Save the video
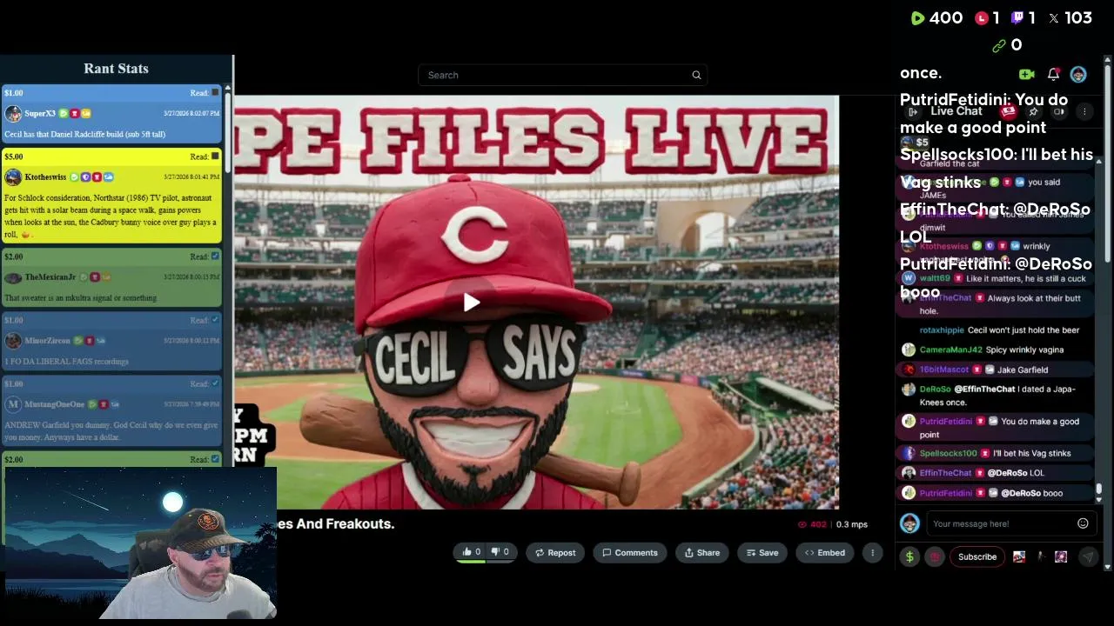Viewport: 1114px width, 626px height. tap(762, 553)
